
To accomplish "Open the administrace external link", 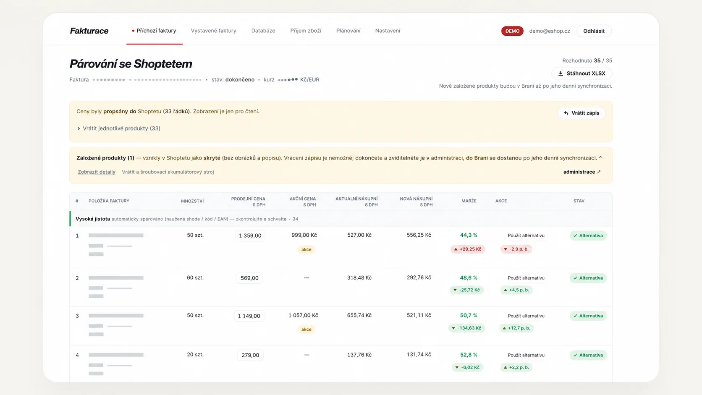I will click(x=582, y=172).
